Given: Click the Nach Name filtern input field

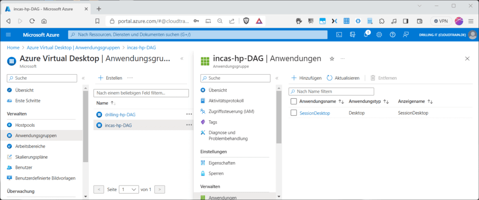Looking at the screenshot, I should [x=332, y=91].
